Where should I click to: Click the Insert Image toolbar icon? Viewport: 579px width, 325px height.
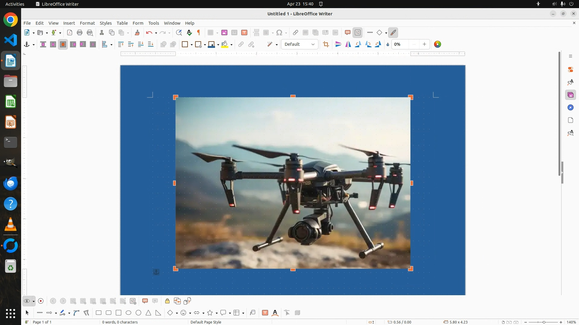point(224,32)
